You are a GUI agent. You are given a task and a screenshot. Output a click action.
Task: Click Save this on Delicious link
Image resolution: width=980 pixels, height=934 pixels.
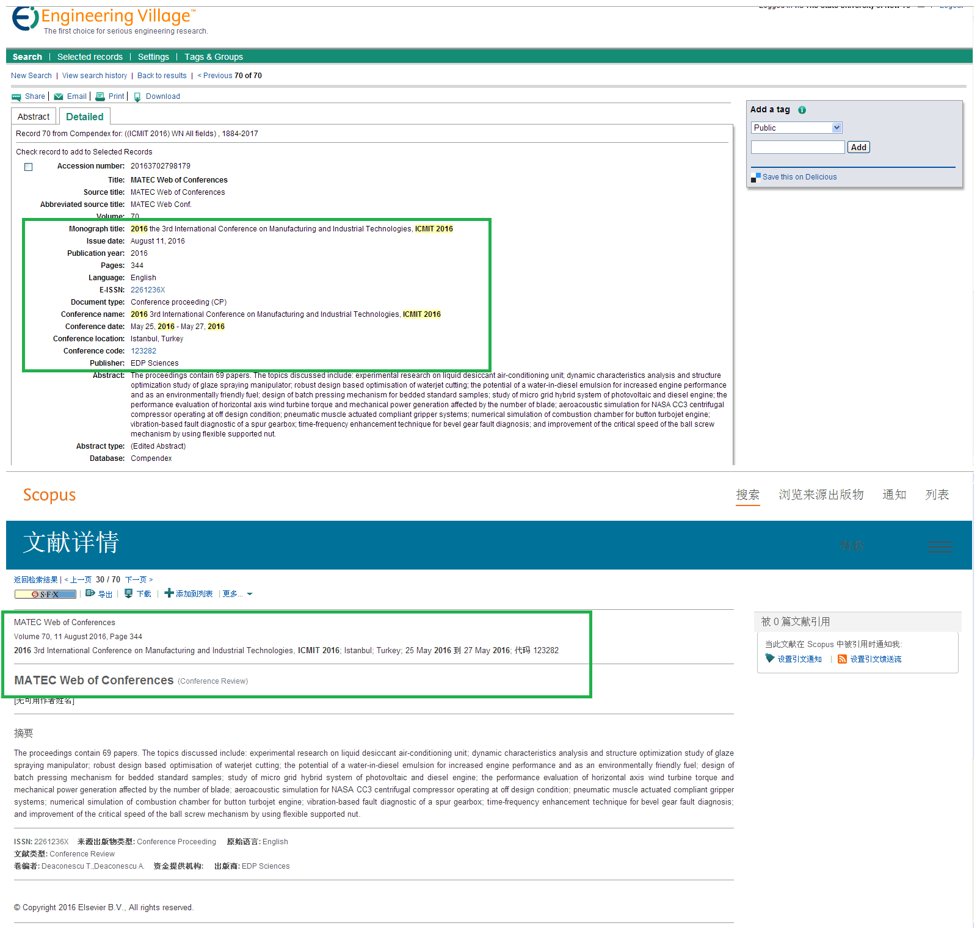(x=799, y=177)
